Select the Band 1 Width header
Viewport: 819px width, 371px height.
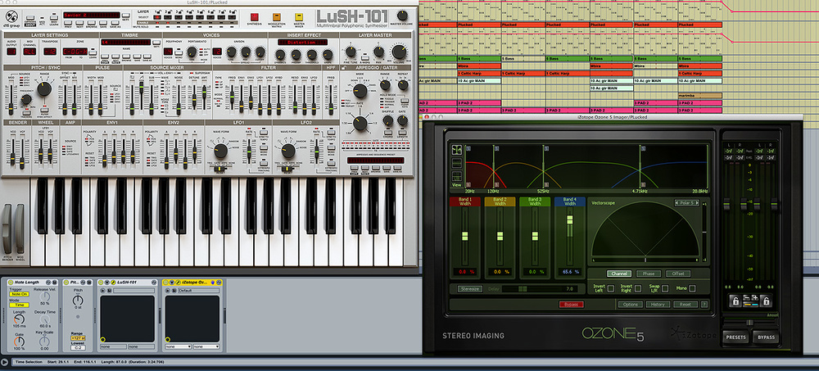465,201
